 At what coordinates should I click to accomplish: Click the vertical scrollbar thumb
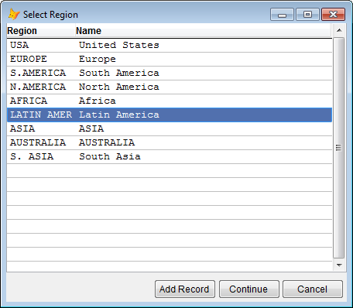click(338, 148)
